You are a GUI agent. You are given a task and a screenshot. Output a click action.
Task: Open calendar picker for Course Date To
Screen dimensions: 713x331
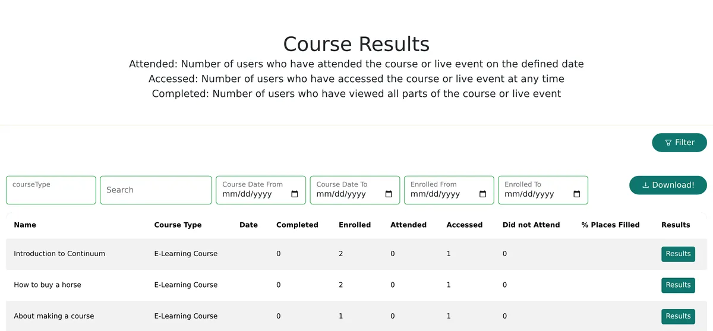point(389,194)
